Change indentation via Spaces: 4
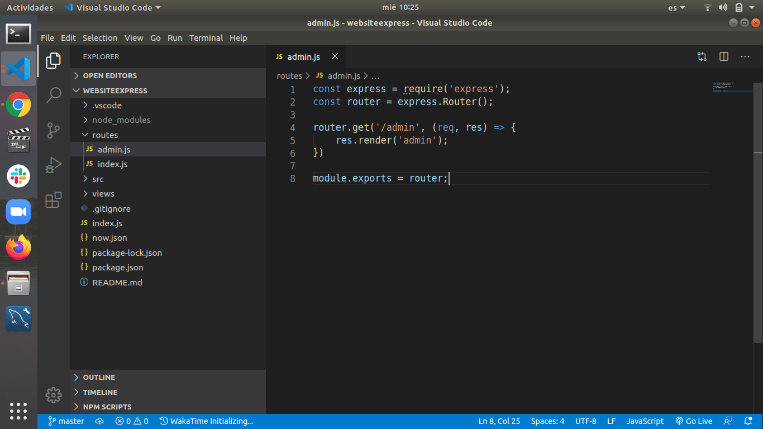The image size is (763, 429). 547,421
